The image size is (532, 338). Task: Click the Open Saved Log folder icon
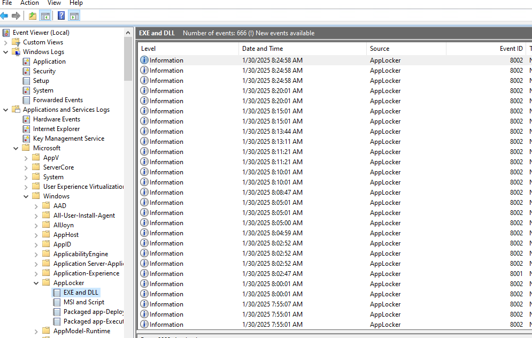pyautogui.click(x=32, y=15)
